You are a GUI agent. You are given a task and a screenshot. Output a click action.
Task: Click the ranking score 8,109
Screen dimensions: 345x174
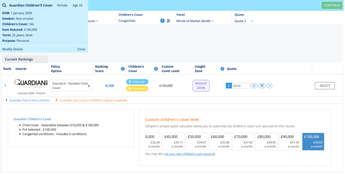[x=110, y=86]
